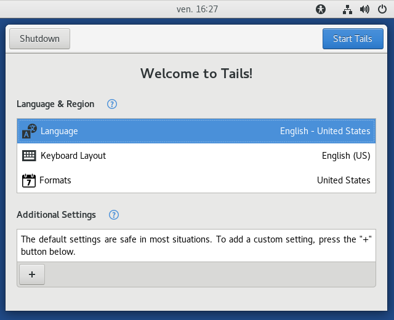
Task: Click the Formats calendar icon
Action: point(29,180)
